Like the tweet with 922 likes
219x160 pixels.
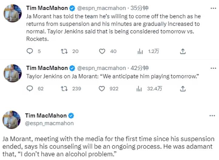coord(102,89)
